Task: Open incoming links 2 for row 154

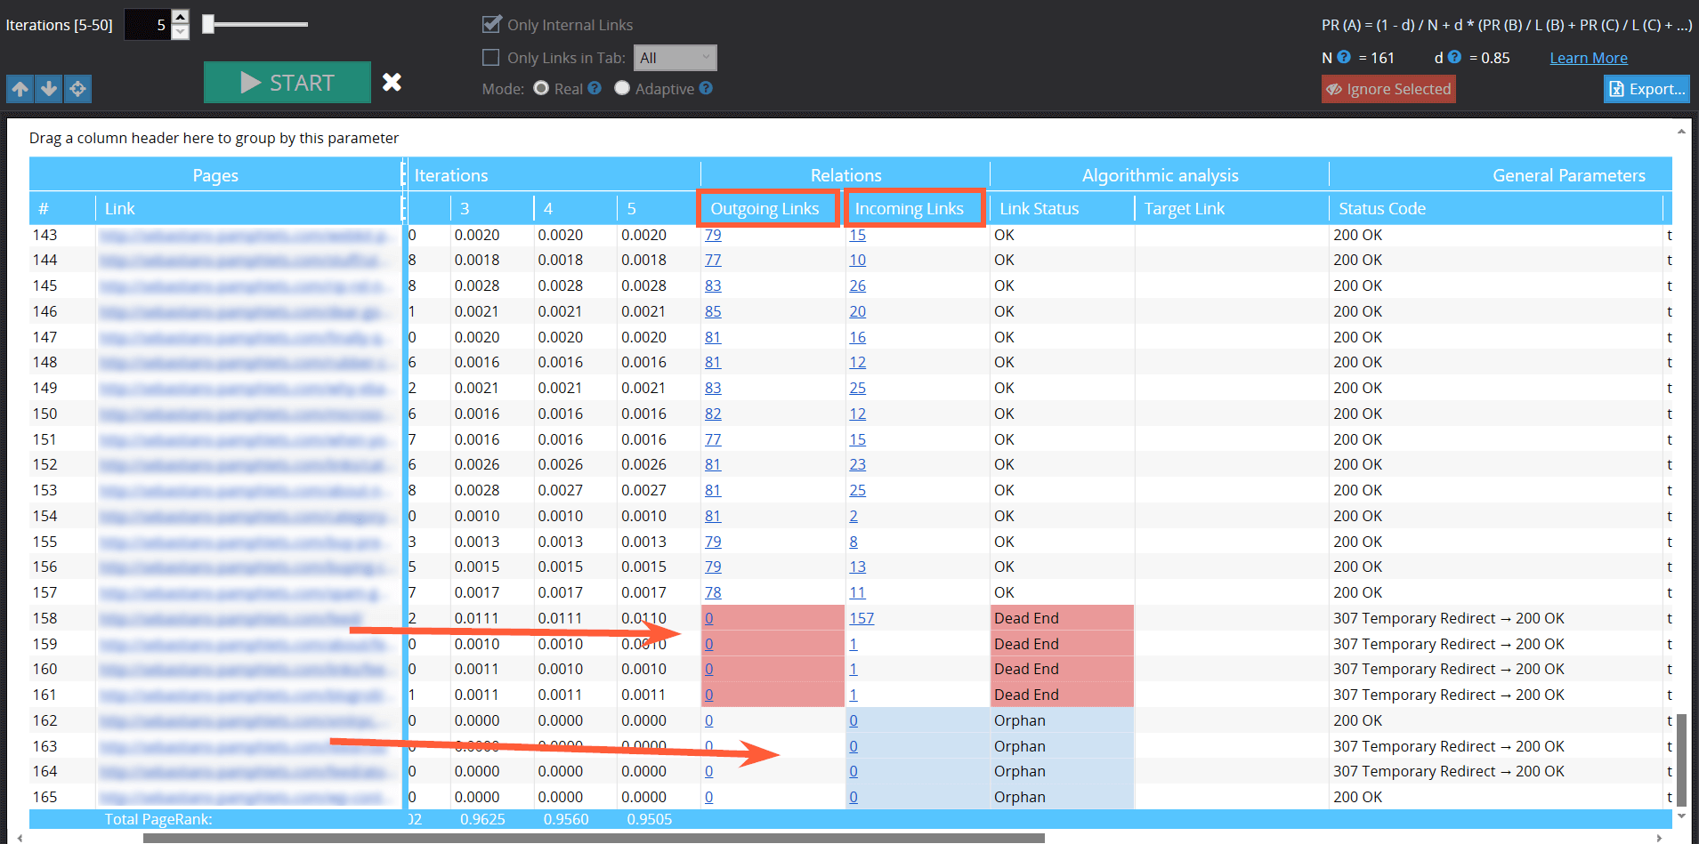Action: (854, 516)
